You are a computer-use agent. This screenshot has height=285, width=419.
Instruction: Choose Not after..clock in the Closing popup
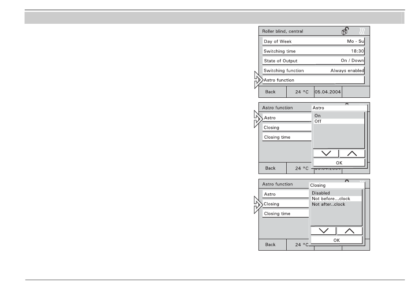pyautogui.click(x=337, y=204)
